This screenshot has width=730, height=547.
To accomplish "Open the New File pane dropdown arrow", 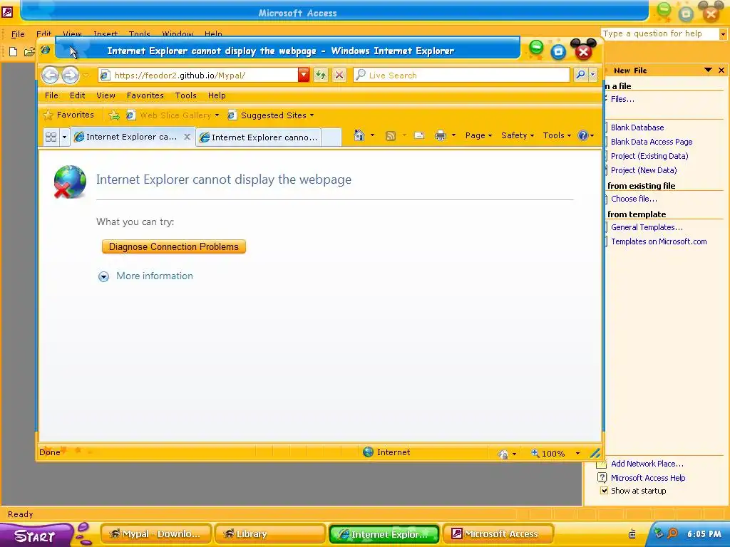I will pos(708,71).
